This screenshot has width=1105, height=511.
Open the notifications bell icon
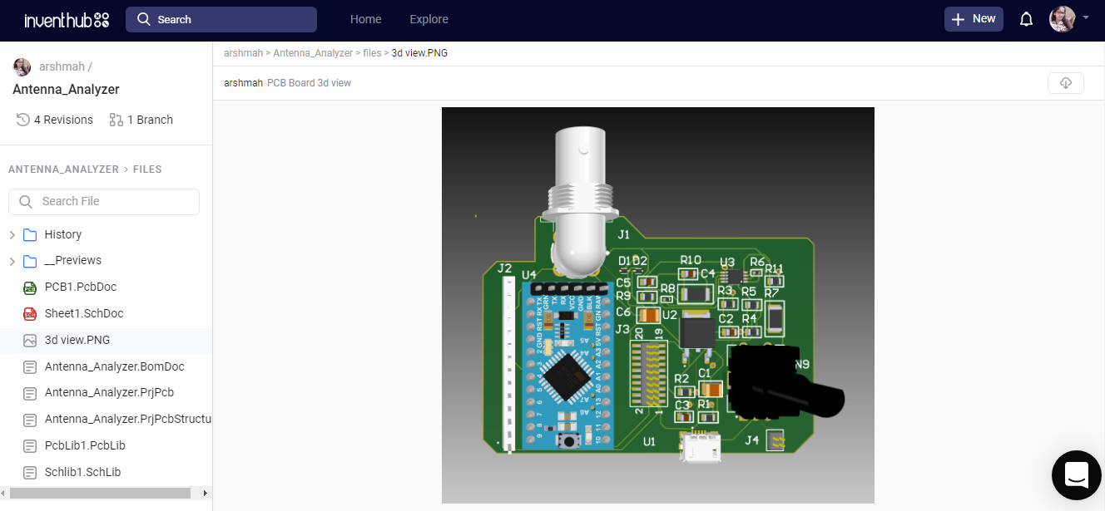[1026, 18]
